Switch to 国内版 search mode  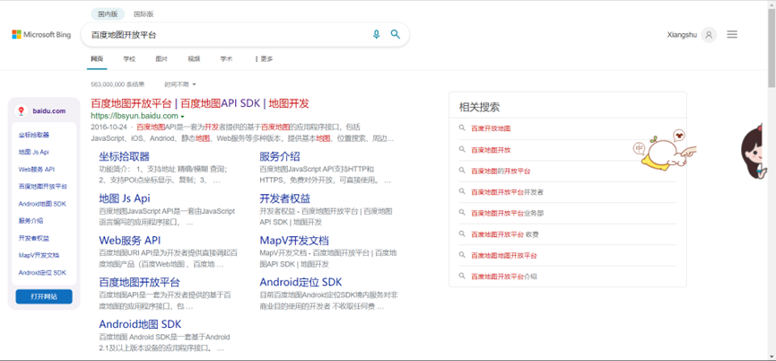[108, 13]
